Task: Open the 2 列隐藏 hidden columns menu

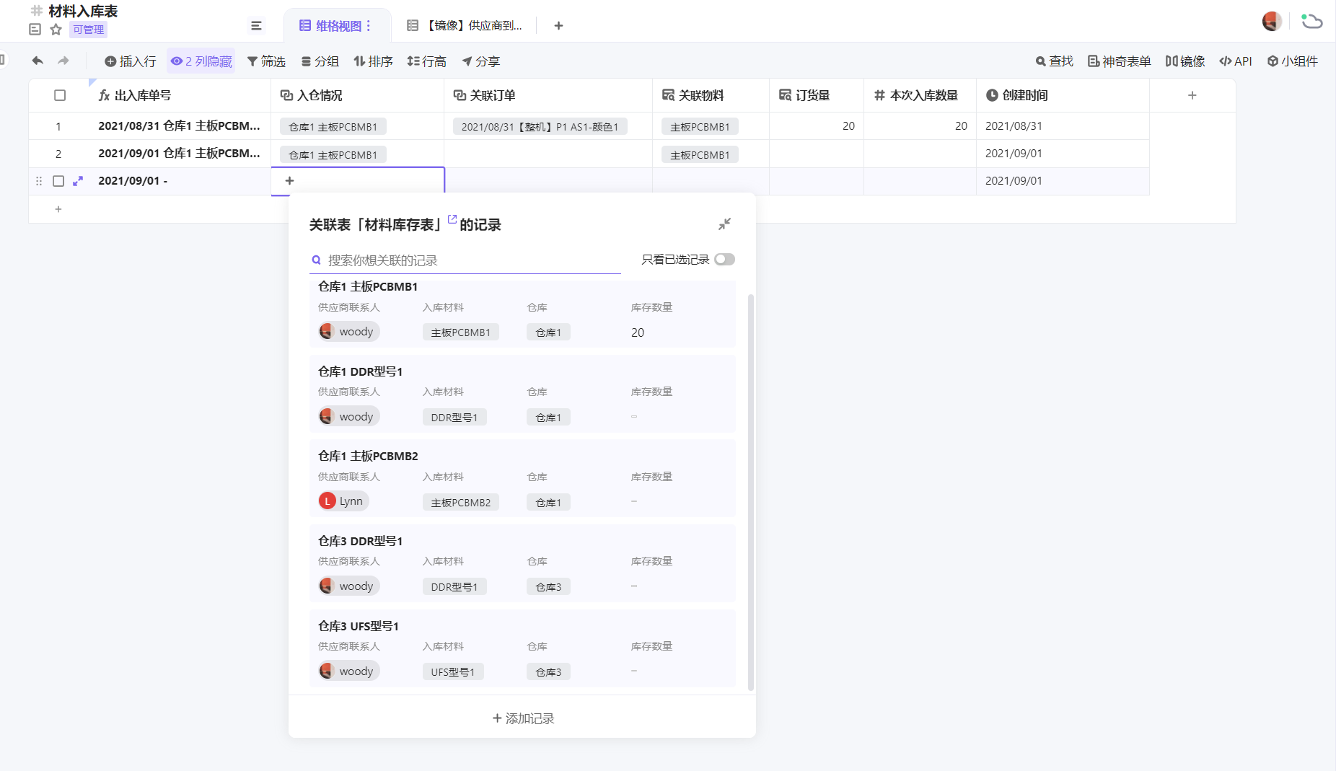Action: (201, 61)
